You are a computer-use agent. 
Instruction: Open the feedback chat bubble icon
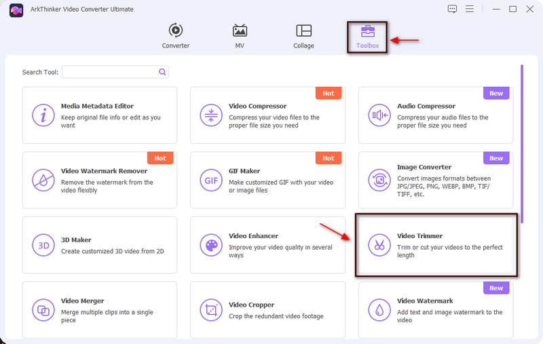pyautogui.click(x=452, y=9)
